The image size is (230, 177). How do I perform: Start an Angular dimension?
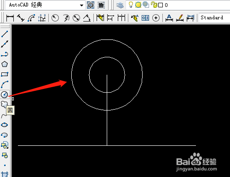87,18
